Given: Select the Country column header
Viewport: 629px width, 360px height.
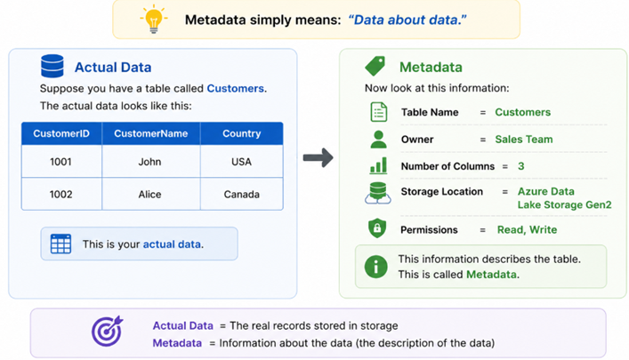Looking at the screenshot, I should click(x=242, y=133).
